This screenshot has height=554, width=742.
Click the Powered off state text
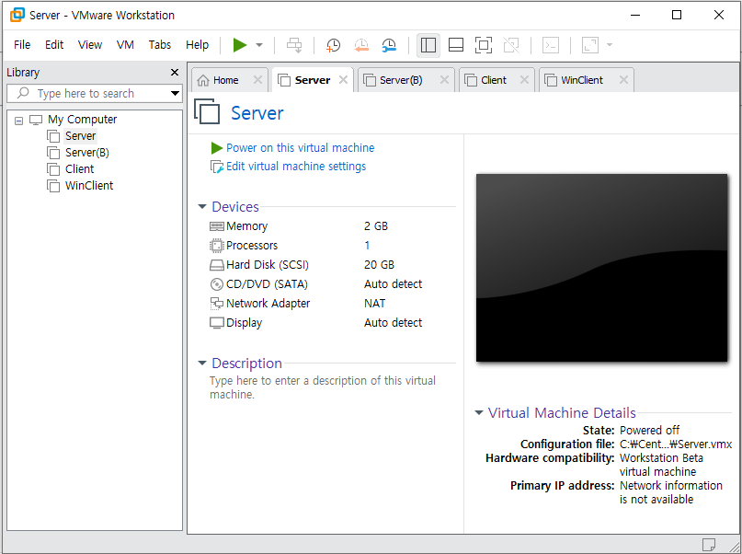click(649, 431)
